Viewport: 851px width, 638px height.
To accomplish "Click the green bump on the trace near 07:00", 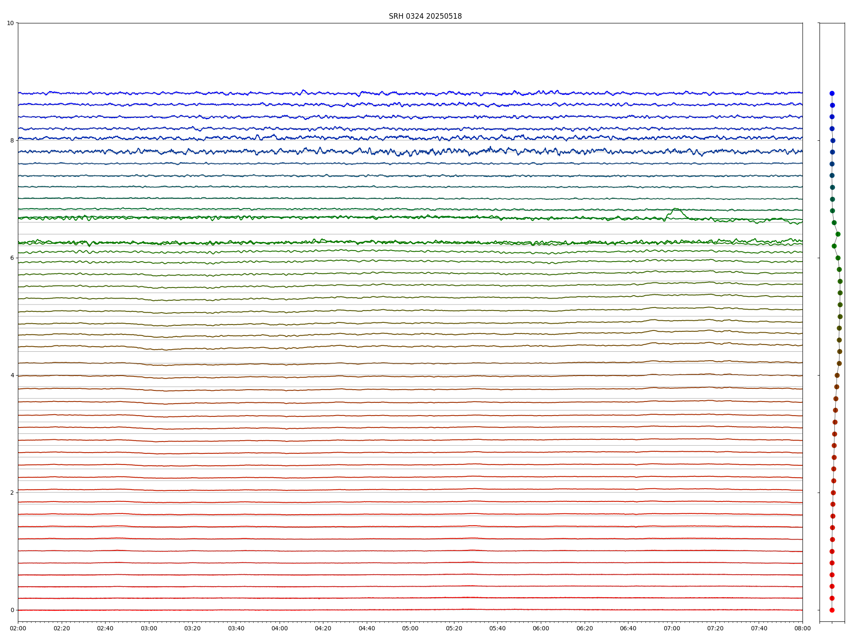I will [676, 210].
